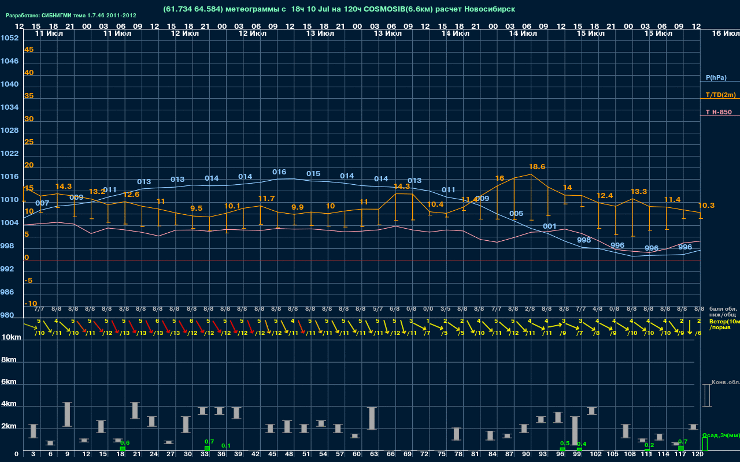The image size is (740, 462).
Task: Click the 980 pressure axis label
Action: 8,315
